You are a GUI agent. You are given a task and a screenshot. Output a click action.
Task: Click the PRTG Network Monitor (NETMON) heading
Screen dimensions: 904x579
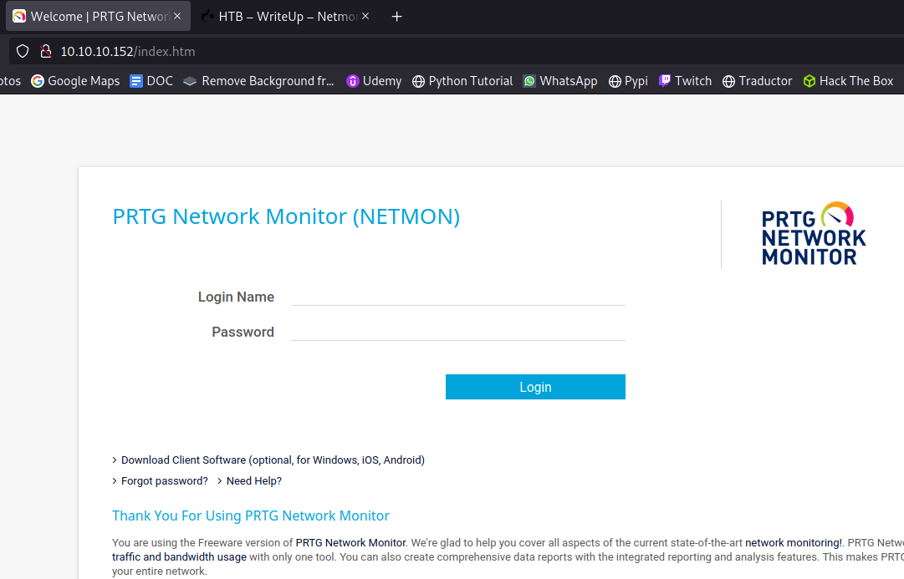point(286,216)
